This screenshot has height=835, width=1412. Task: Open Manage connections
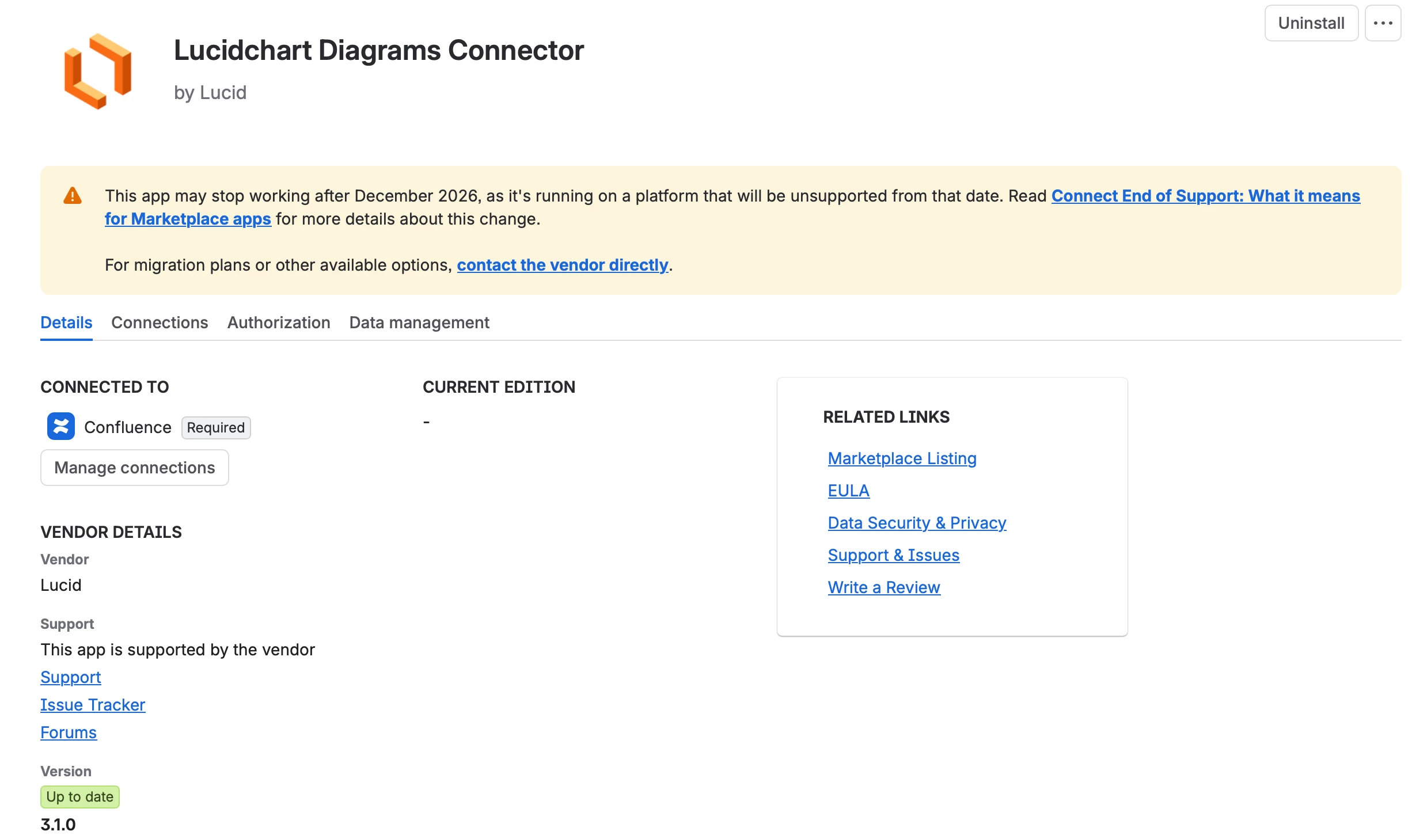click(x=135, y=468)
